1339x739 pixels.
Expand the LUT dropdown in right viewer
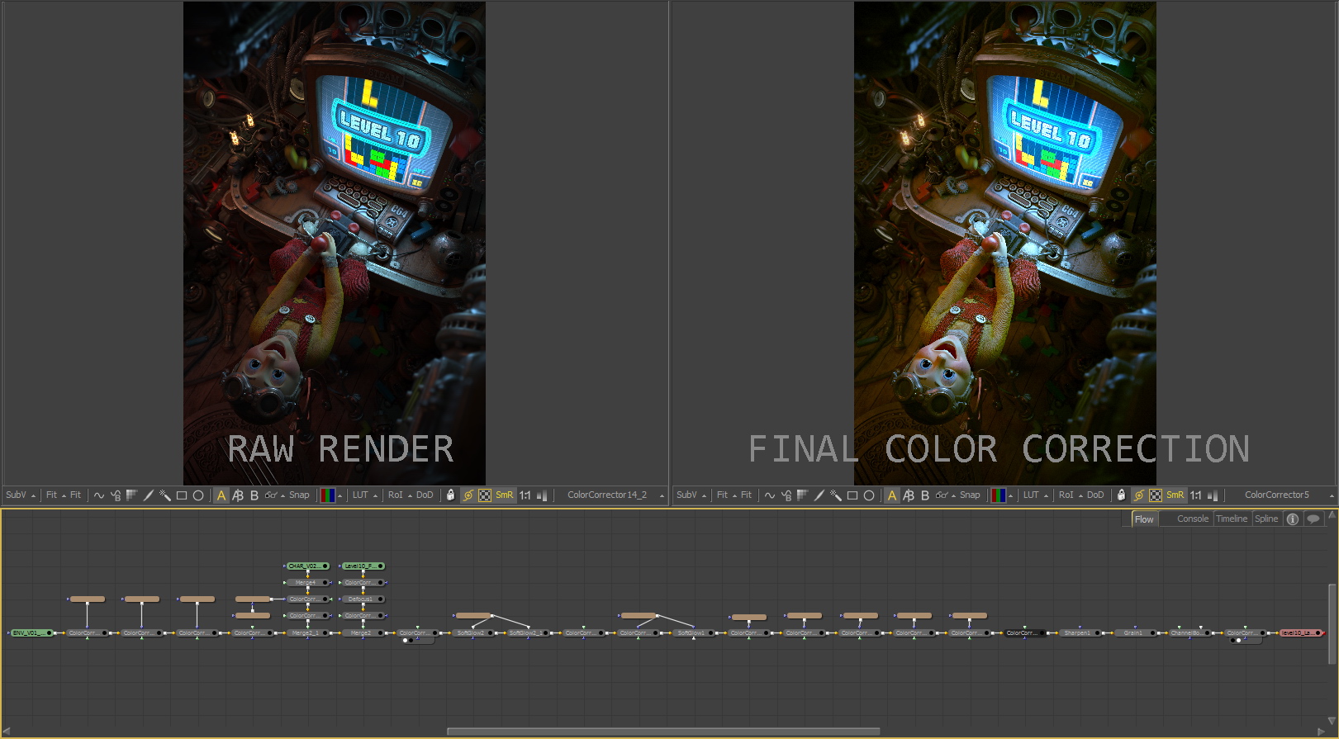(x=1035, y=495)
